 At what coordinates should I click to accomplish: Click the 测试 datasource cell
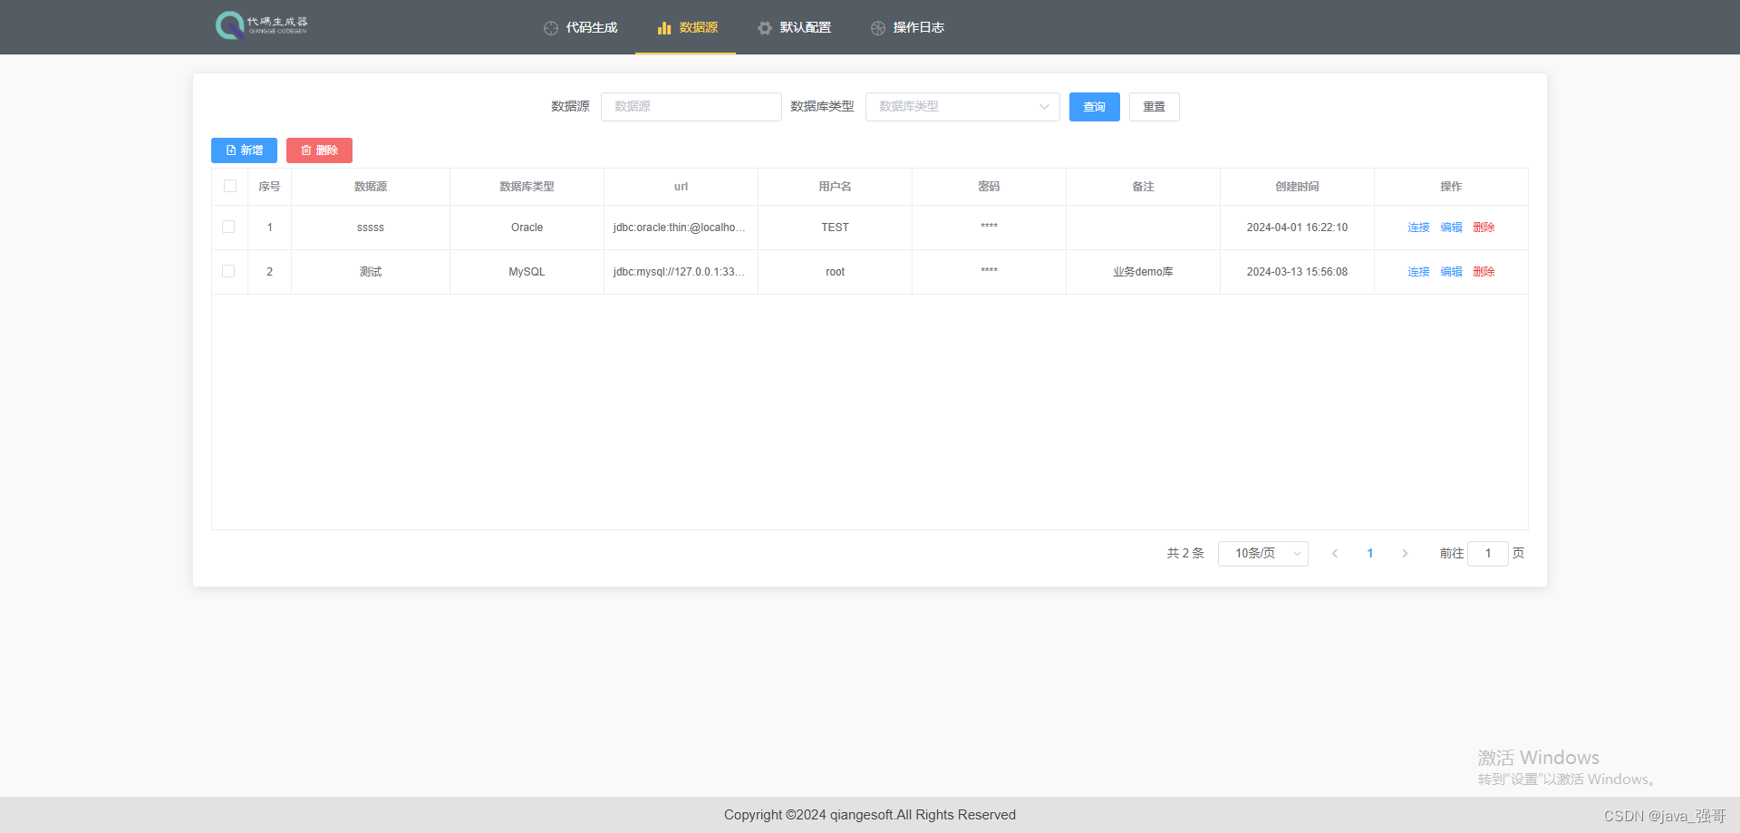pyautogui.click(x=371, y=272)
